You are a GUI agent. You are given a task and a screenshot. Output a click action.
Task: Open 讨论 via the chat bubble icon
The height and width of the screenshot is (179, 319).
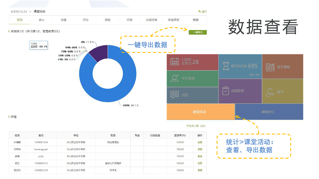tap(174, 95)
